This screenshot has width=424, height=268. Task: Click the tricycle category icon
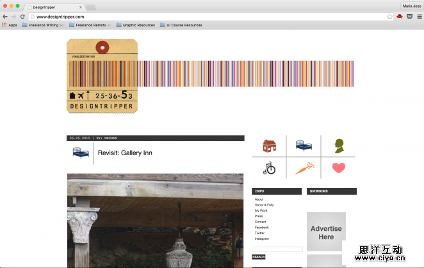point(269,168)
